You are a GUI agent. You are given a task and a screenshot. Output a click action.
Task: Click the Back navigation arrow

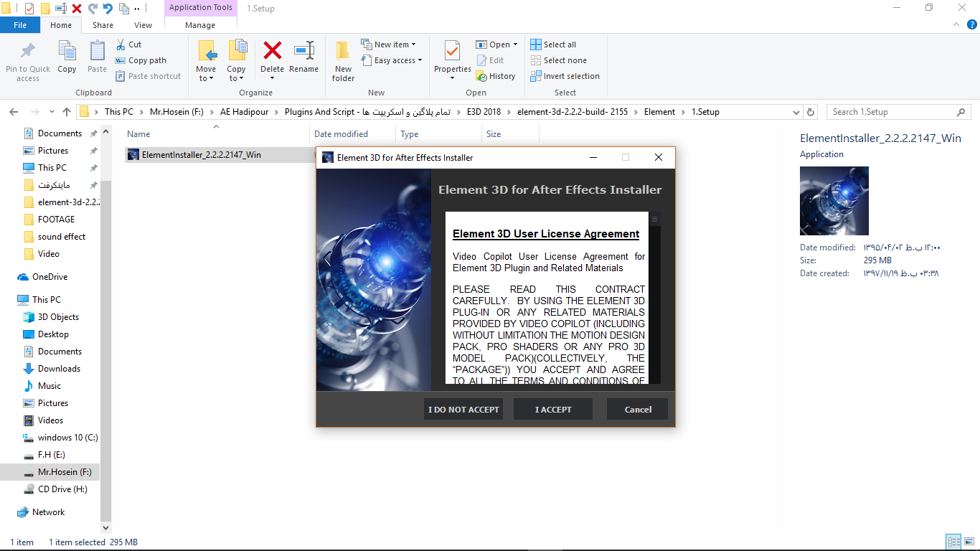coord(14,112)
